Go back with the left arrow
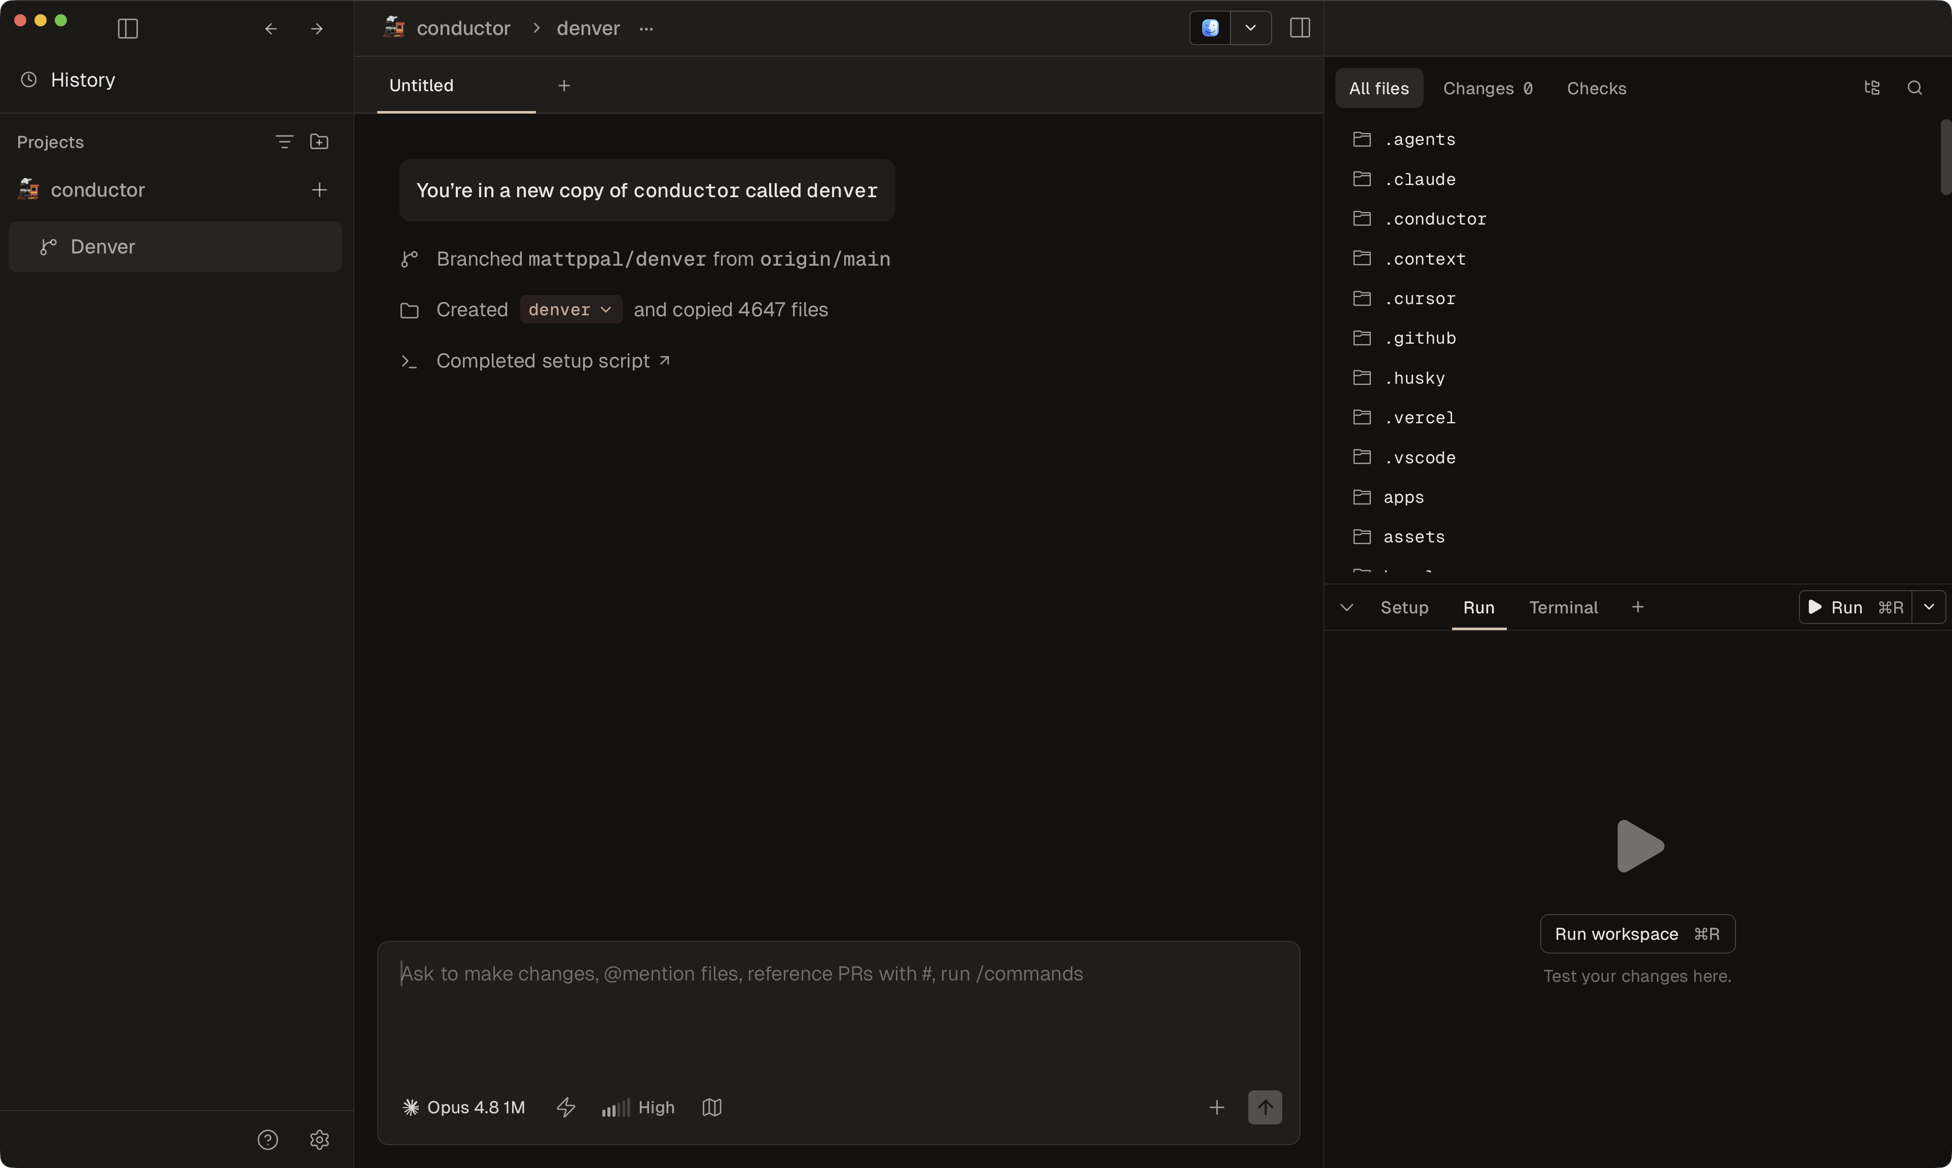Viewport: 1952px width, 1168px height. pyautogui.click(x=271, y=28)
